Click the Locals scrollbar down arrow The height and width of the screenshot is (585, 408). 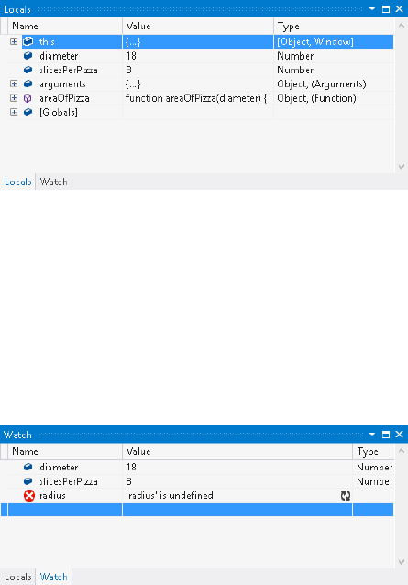point(402,167)
